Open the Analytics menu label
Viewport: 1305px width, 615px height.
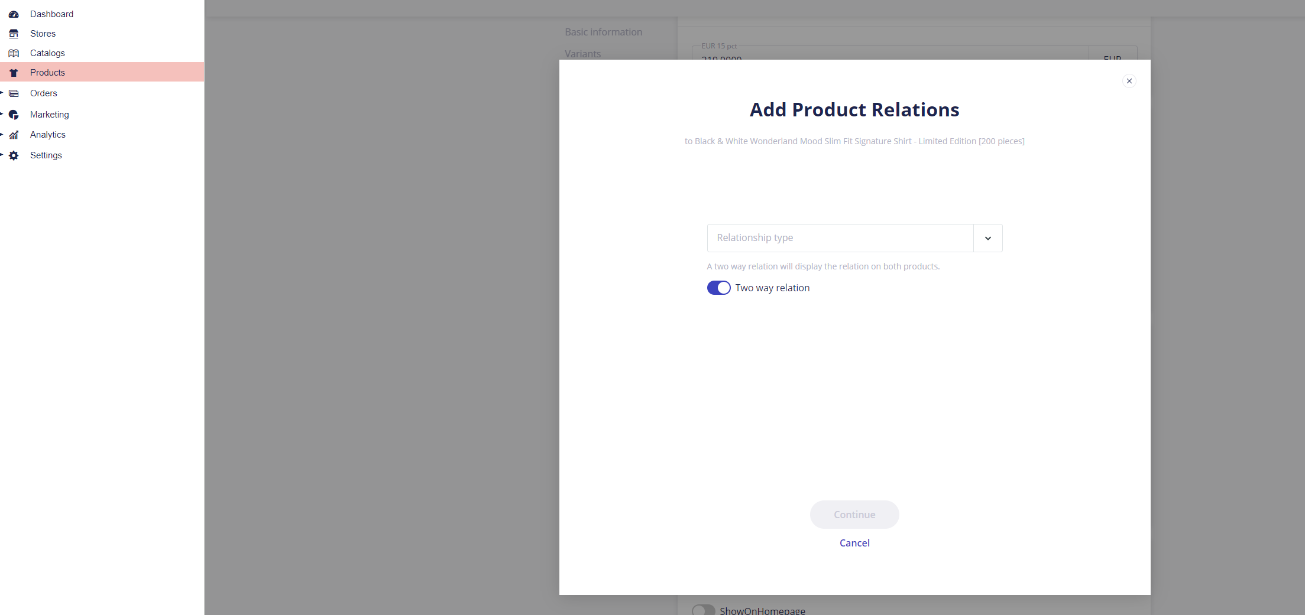click(x=48, y=135)
